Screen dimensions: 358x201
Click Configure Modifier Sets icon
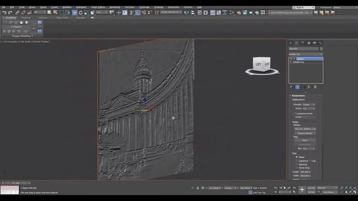click(315, 87)
